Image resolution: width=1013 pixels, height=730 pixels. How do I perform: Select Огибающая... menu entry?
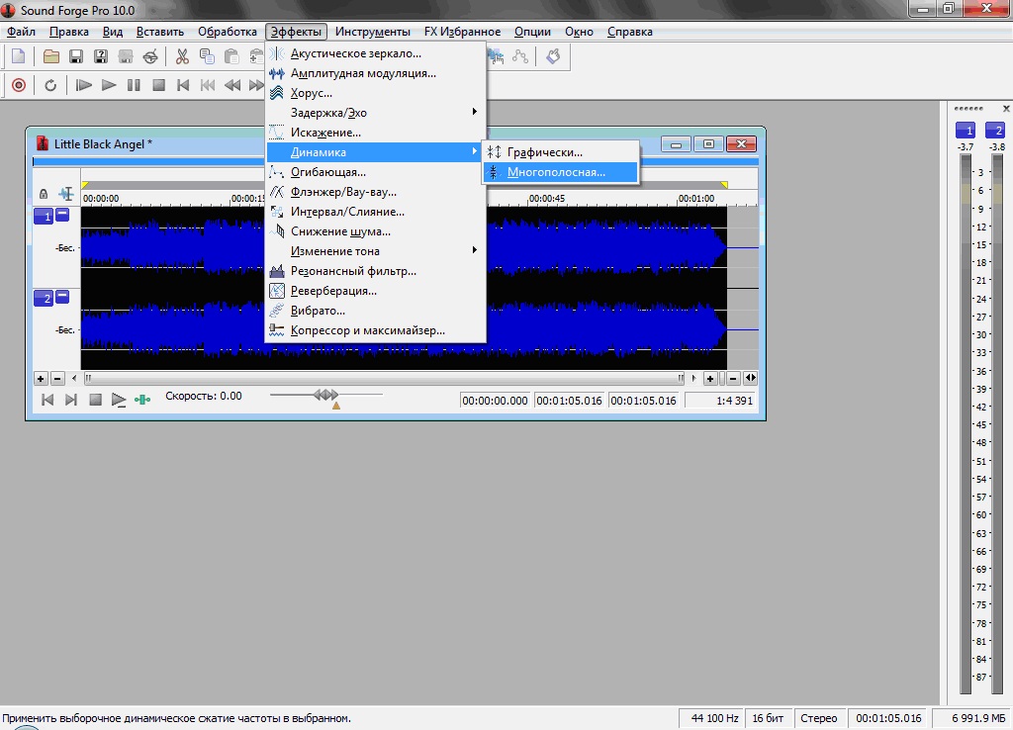[x=375, y=172]
